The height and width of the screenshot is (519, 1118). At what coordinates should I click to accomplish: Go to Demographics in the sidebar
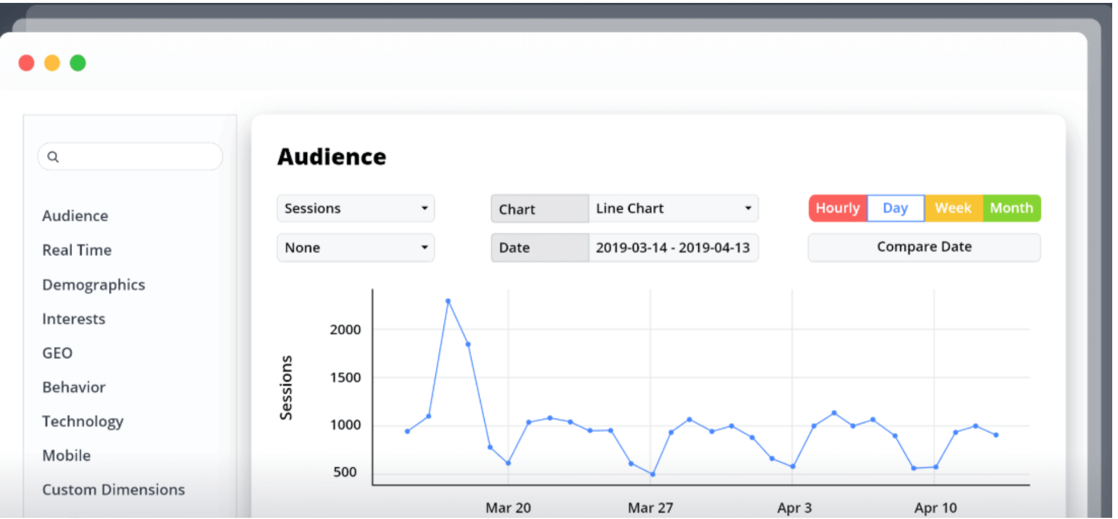pos(93,284)
